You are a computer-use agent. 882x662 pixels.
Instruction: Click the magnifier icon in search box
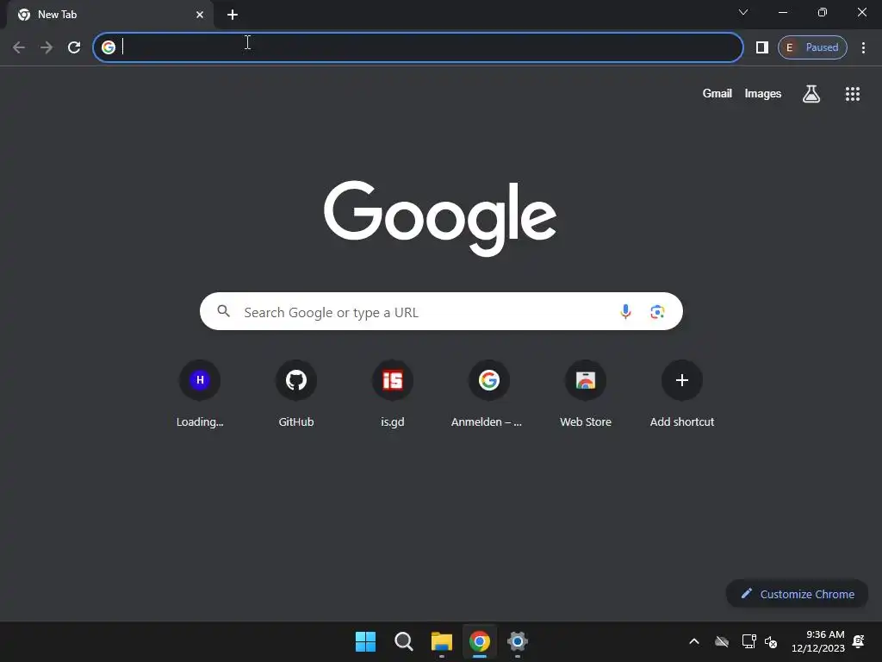223,311
